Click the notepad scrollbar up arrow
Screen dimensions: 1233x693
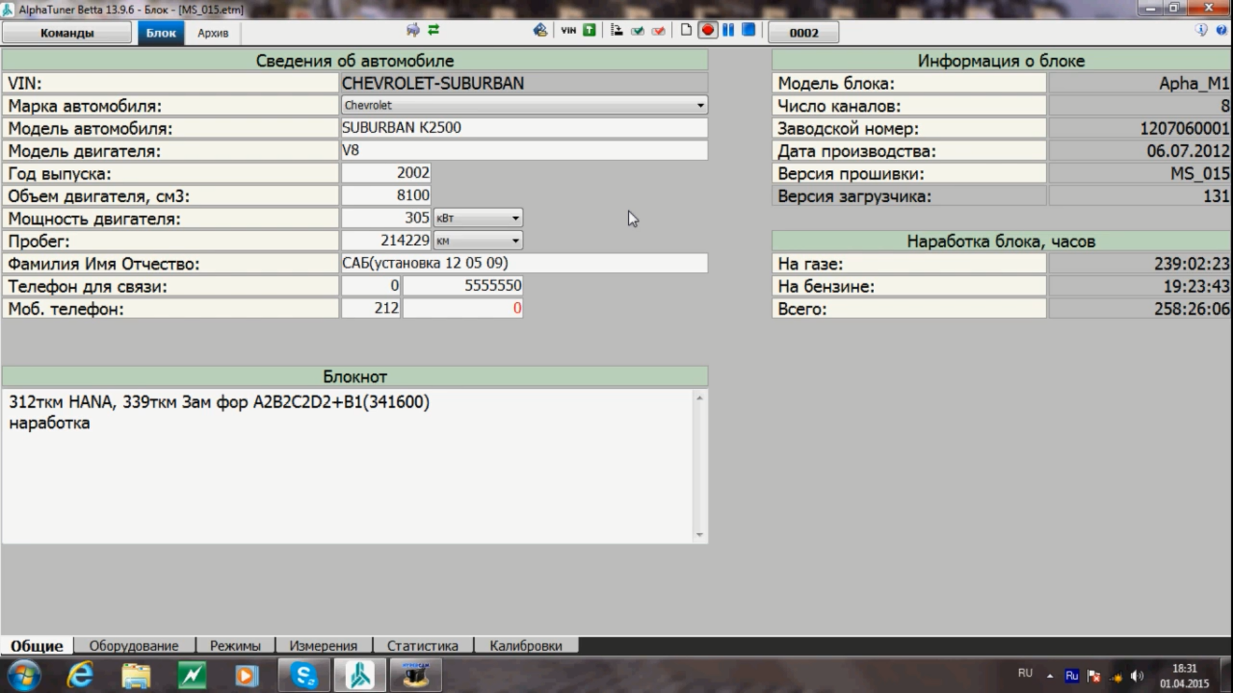tap(699, 398)
